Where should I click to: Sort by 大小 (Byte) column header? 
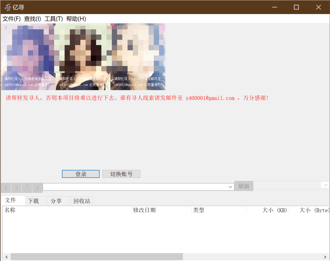click(309, 210)
